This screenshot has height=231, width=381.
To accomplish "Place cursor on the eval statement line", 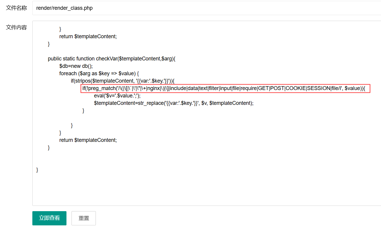I will (x=117, y=96).
